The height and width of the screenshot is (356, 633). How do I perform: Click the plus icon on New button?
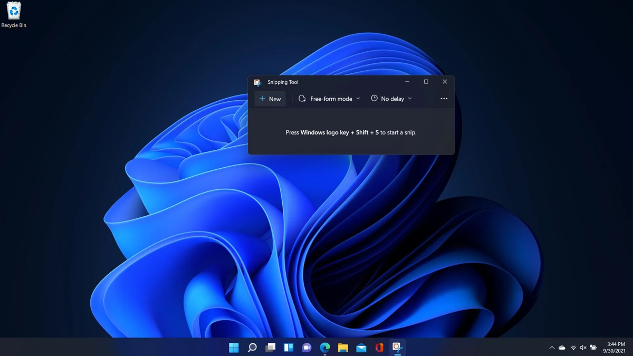click(x=262, y=99)
